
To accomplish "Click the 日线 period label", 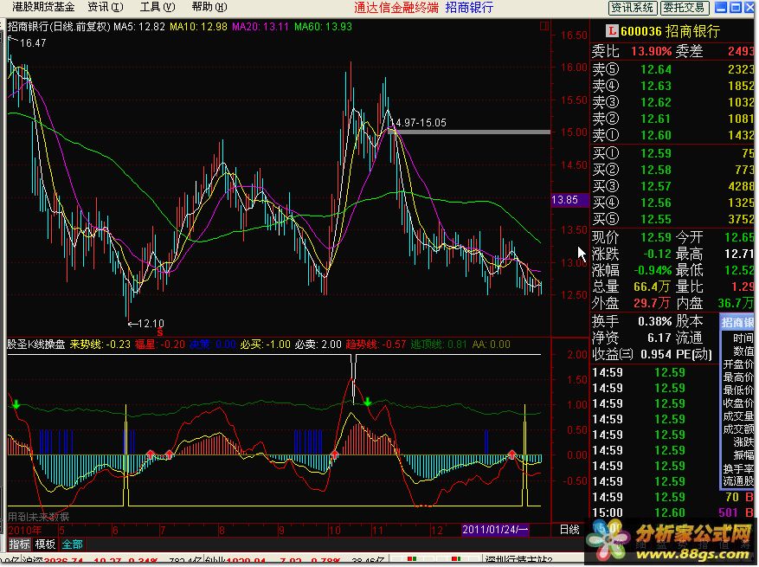I will tap(569, 529).
